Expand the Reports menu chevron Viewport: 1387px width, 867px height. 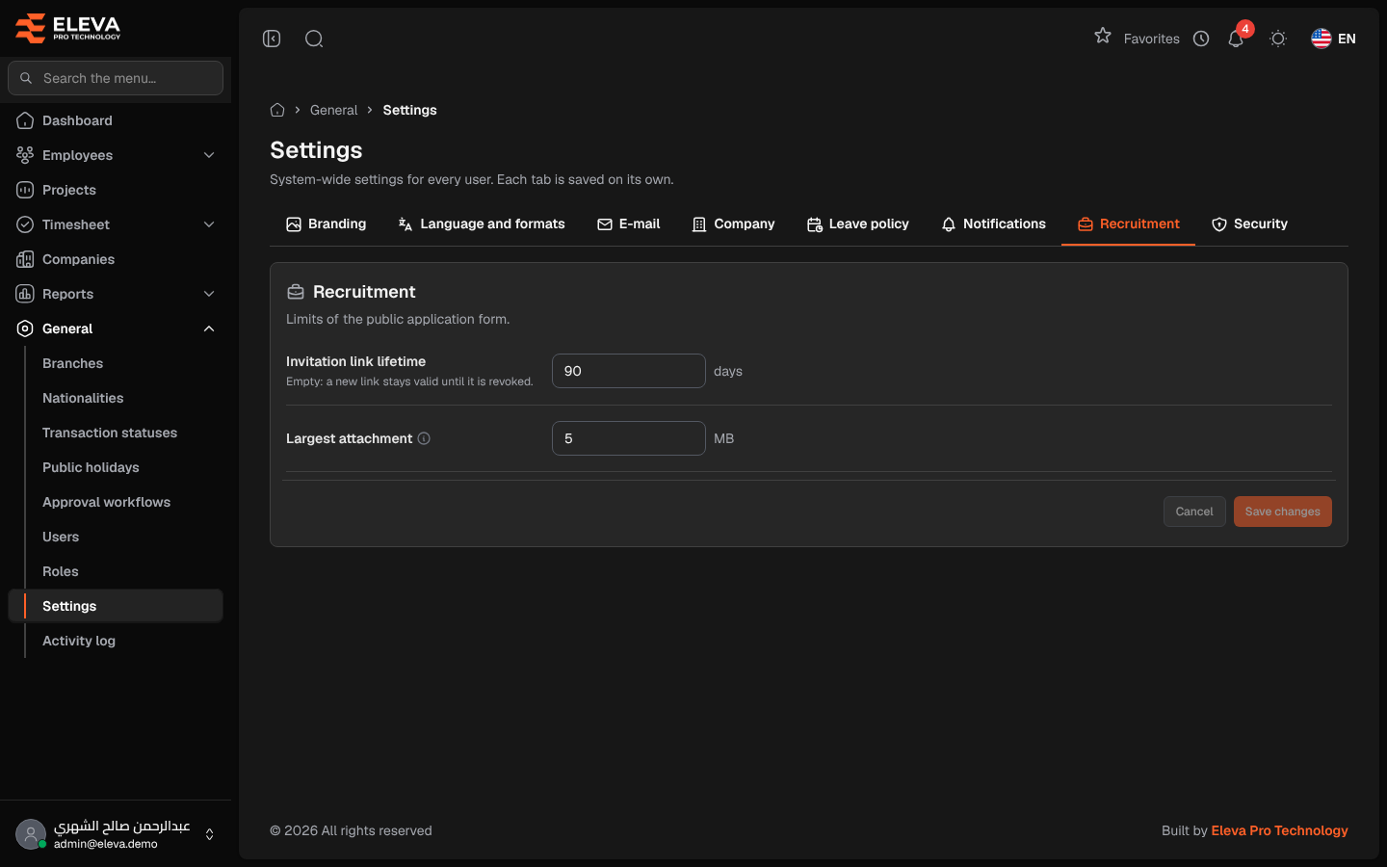(209, 294)
